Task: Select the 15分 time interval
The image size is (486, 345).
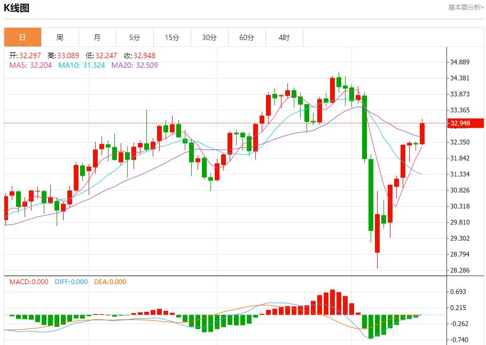Action: (x=172, y=37)
